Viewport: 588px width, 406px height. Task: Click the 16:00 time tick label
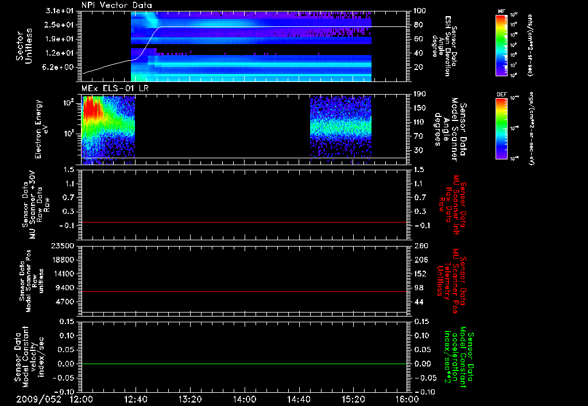tap(407, 399)
